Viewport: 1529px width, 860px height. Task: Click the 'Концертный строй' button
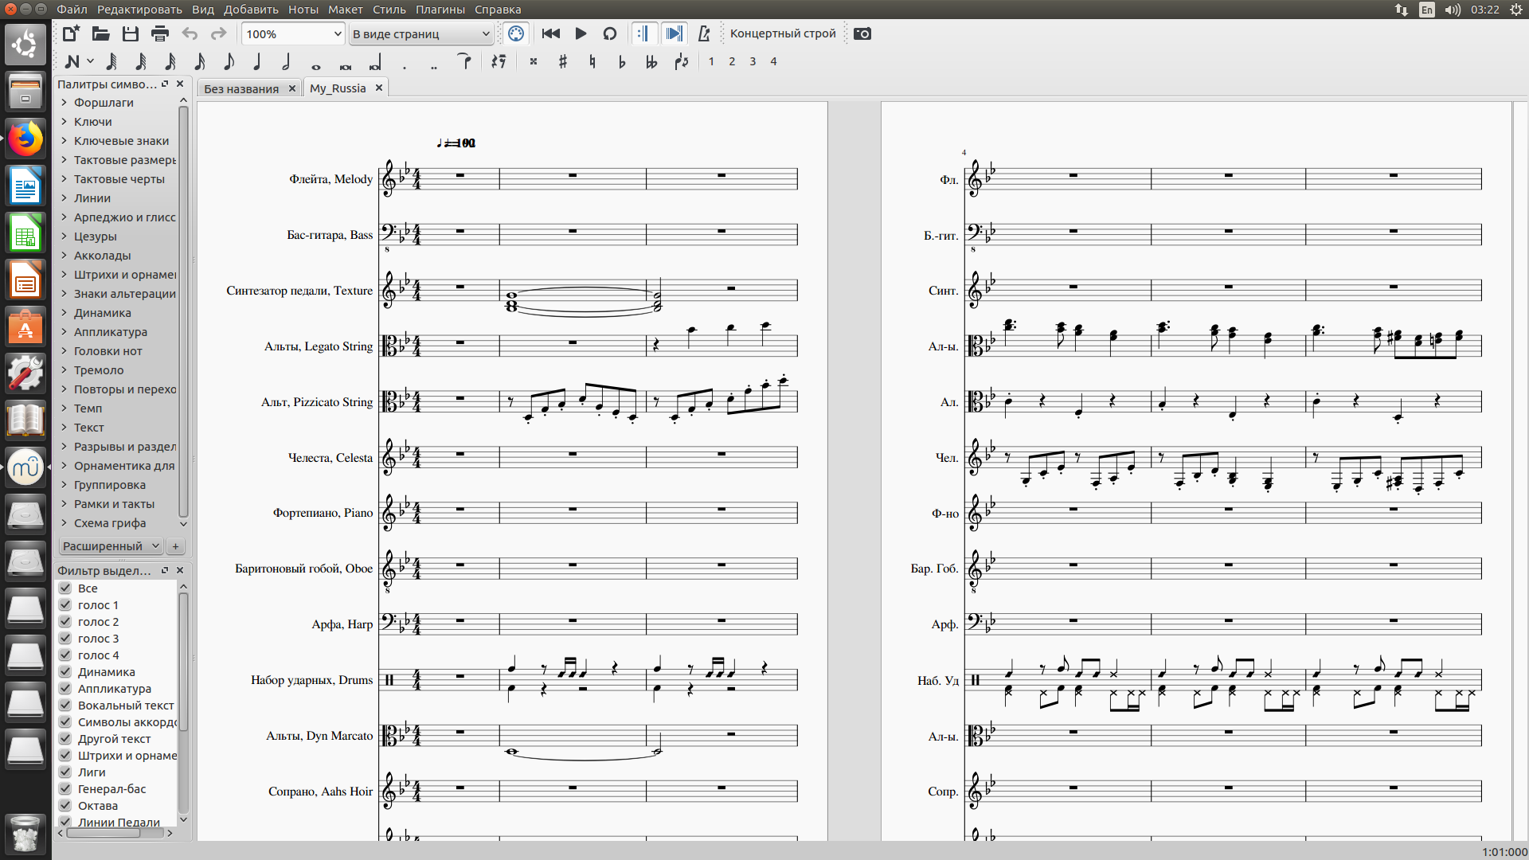click(782, 33)
